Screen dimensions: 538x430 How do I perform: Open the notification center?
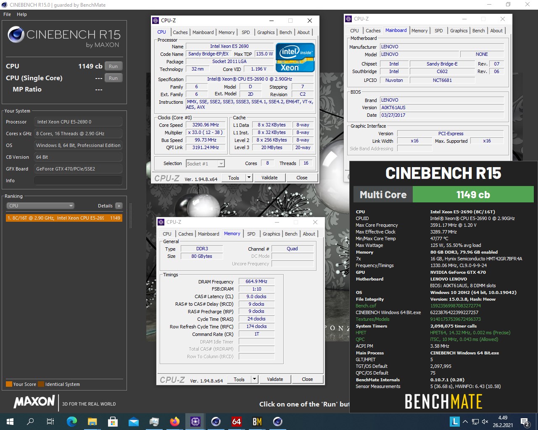point(525,422)
